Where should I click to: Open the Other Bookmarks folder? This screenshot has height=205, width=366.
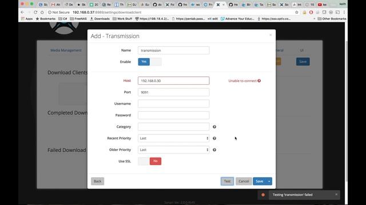(332, 19)
